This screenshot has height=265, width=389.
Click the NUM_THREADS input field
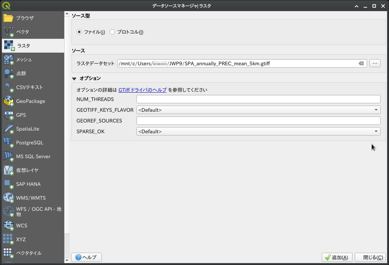[x=258, y=99]
